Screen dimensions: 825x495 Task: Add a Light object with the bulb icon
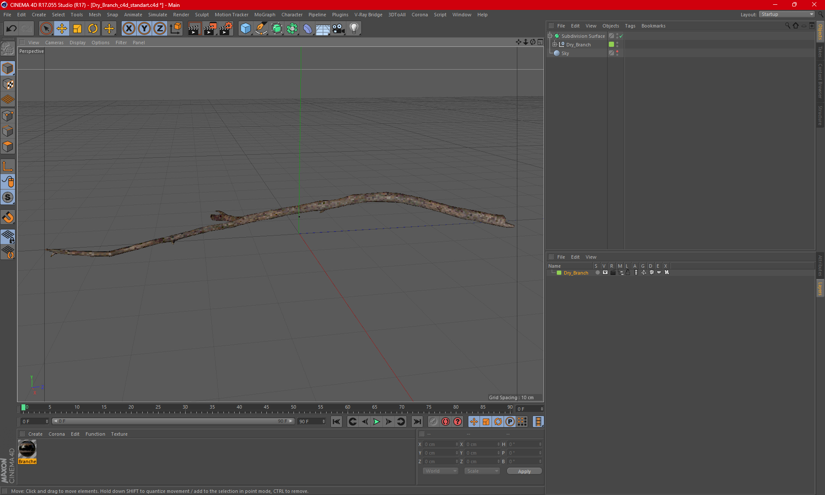pyautogui.click(x=354, y=29)
